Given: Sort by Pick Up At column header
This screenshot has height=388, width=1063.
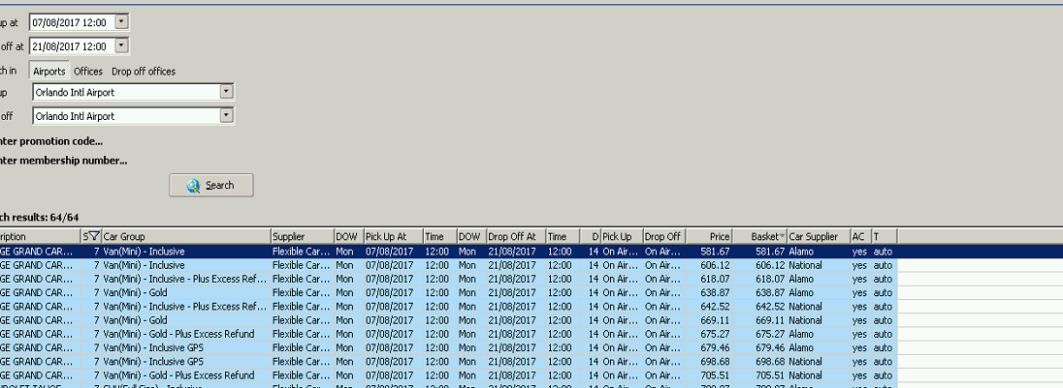Looking at the screenshot, I should coord(393,237).
